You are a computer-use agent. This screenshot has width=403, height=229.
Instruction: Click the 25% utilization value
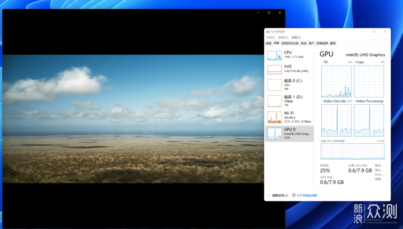pos(325,171)
